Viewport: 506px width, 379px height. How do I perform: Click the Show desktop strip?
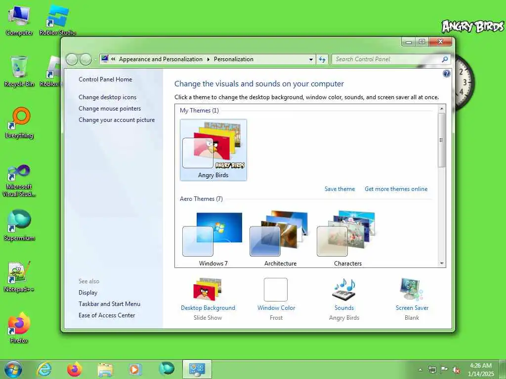pyautogui.click(x=503, y=369)
